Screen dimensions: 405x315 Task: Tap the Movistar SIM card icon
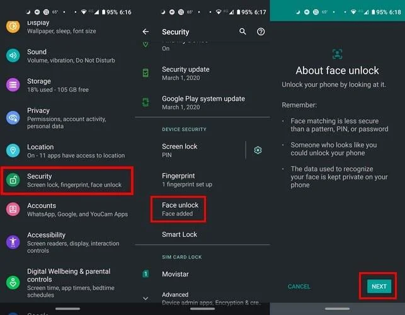click(x=145, y=273)
